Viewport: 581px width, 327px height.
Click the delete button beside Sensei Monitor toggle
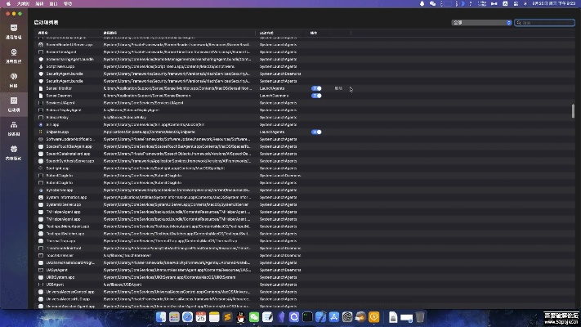[338, 88]
